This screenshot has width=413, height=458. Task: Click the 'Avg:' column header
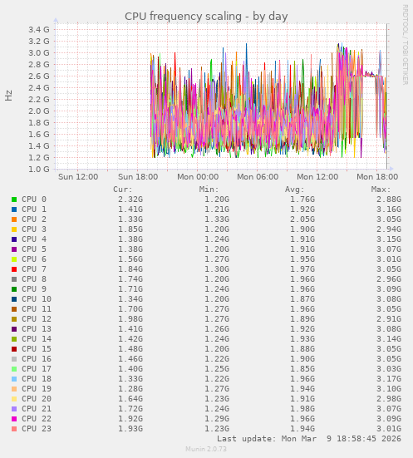tap(295, 190)
